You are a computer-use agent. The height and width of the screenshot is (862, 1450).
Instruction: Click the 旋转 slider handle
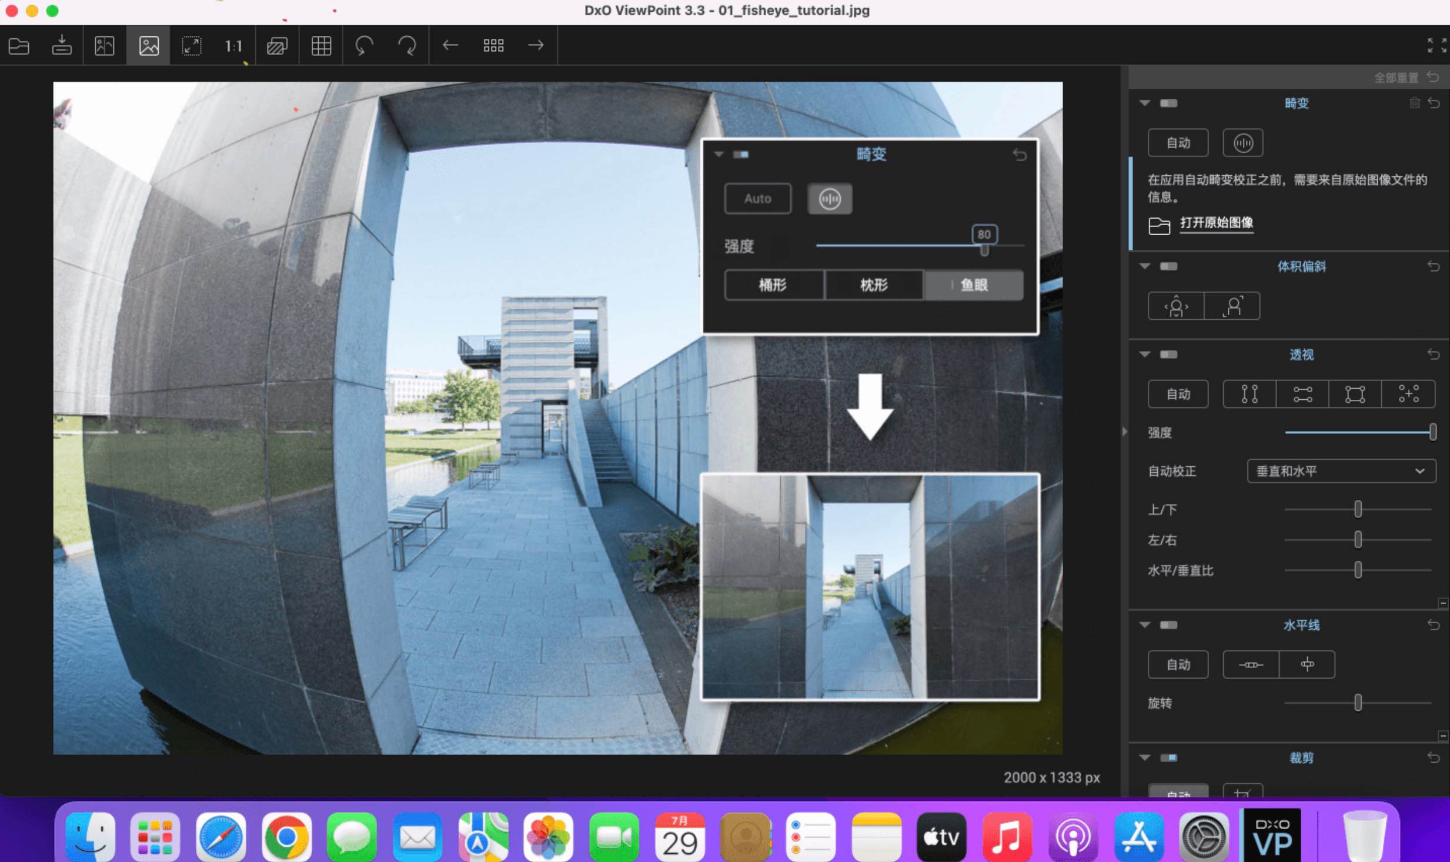click(1358, 703)
